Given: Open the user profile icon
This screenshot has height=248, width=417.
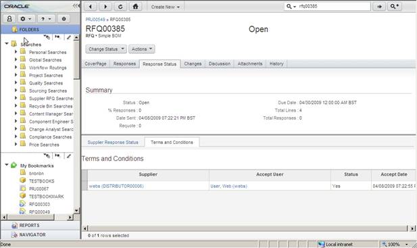Looking at the screenshot, I should (x=9, y=19).
